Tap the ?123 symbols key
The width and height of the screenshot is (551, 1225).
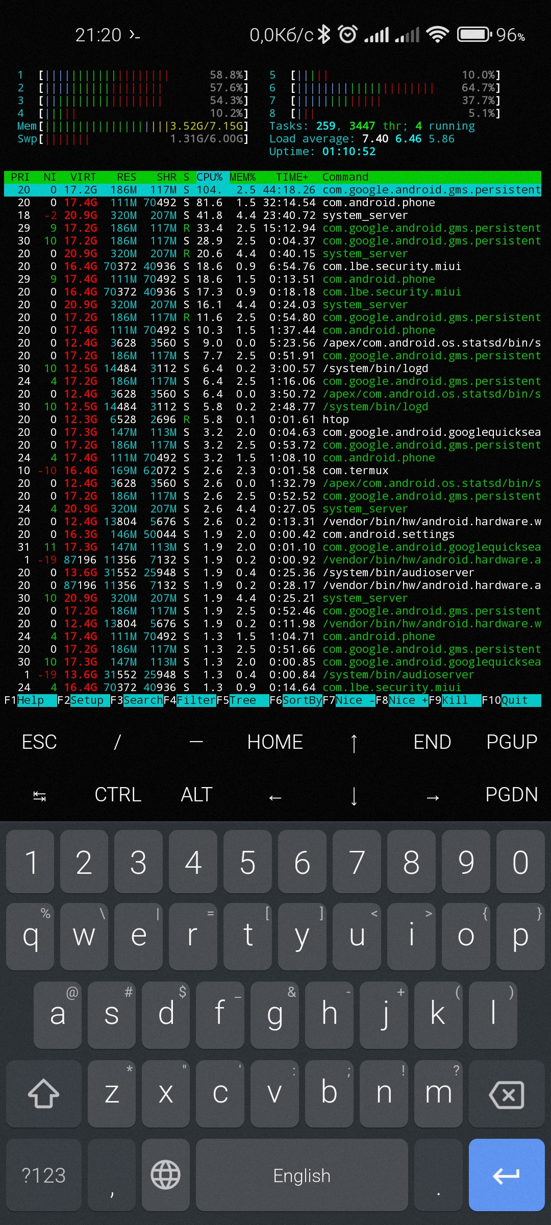coord(44,1174)
